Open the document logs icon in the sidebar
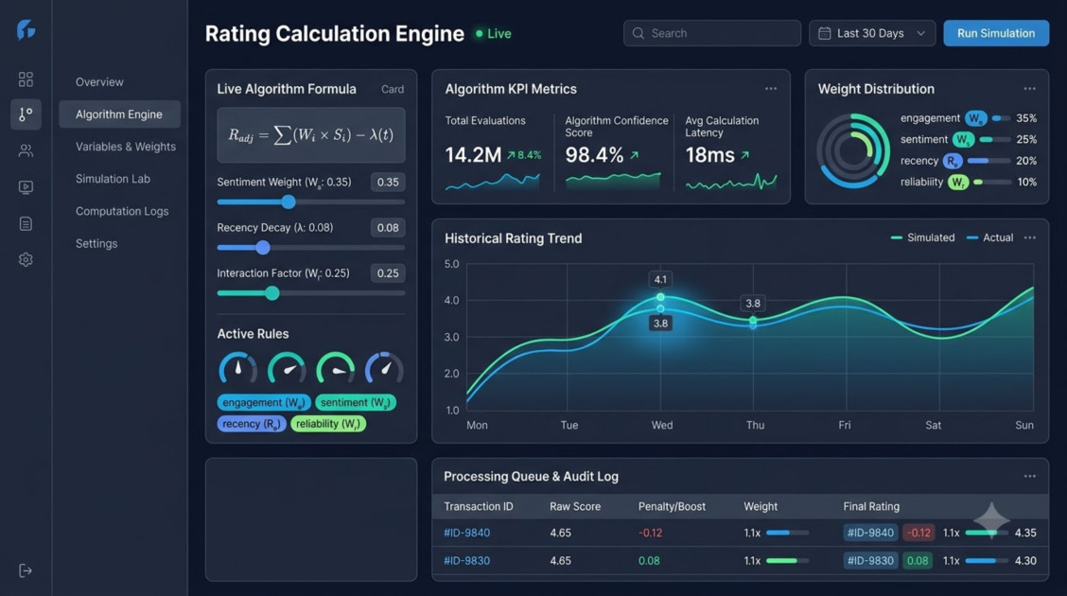The width and height of the screenshot is (1067, 596). 26,223
